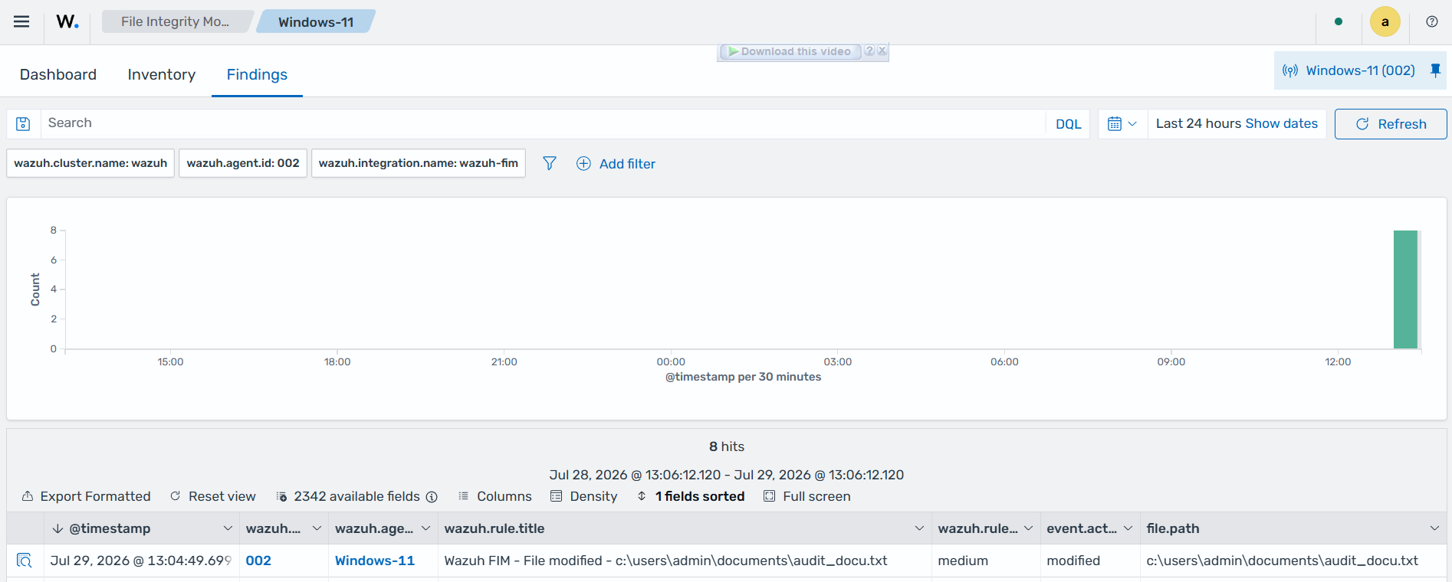The width and height of the screenshot is (1452, 582).
Task: Open the filter funnel options icon
Action: click(550, 163)
